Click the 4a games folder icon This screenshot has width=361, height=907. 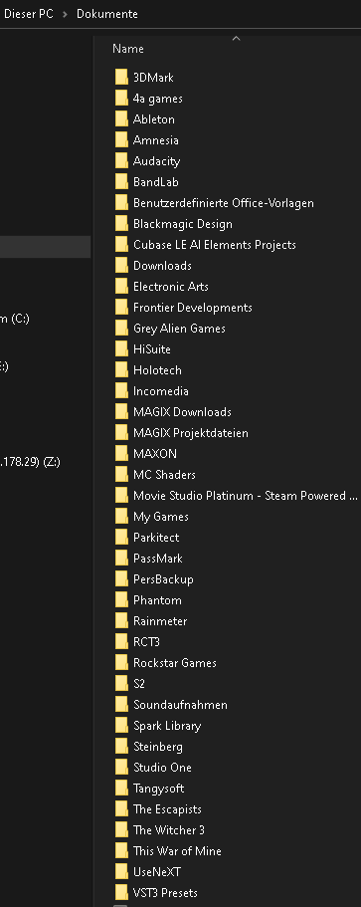click(121, 99)
